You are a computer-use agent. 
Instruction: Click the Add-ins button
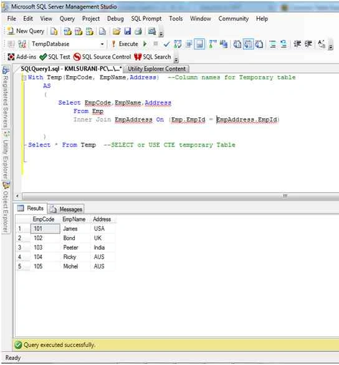click(x=22, y=57)
